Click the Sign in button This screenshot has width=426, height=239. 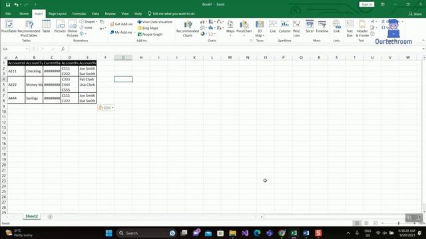367,5
